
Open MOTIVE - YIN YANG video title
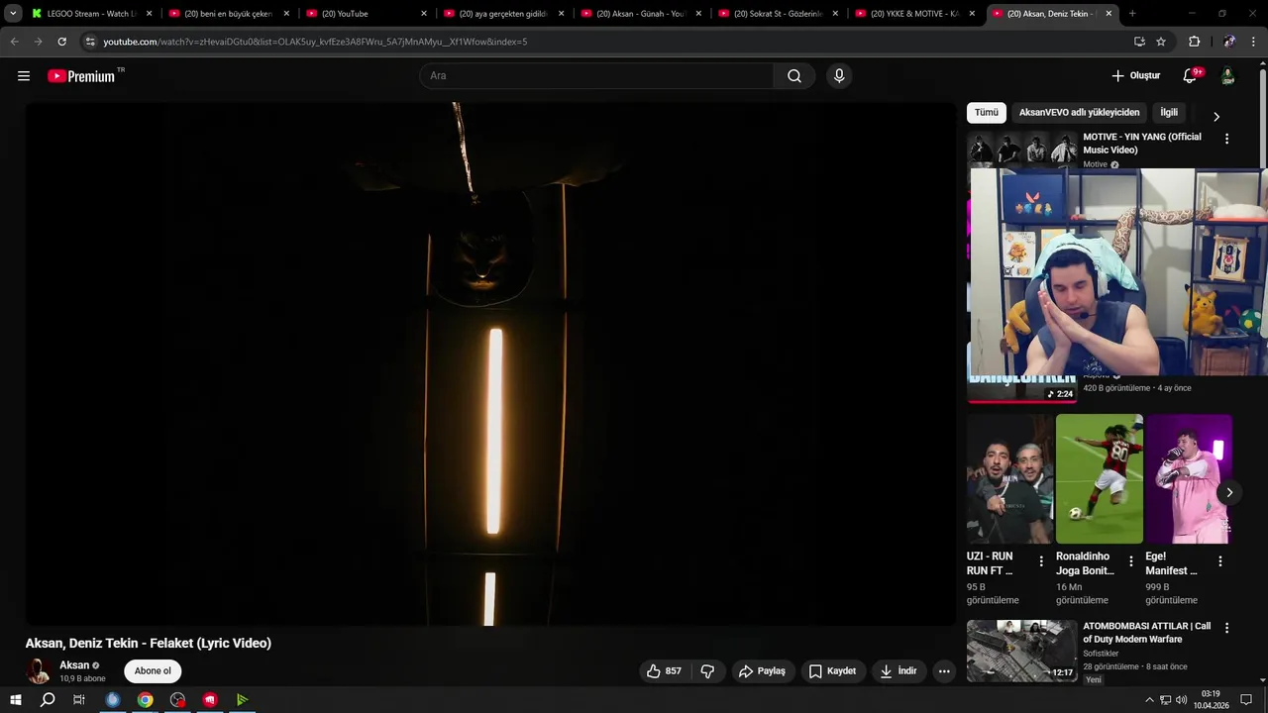(x=1142, y=144)
